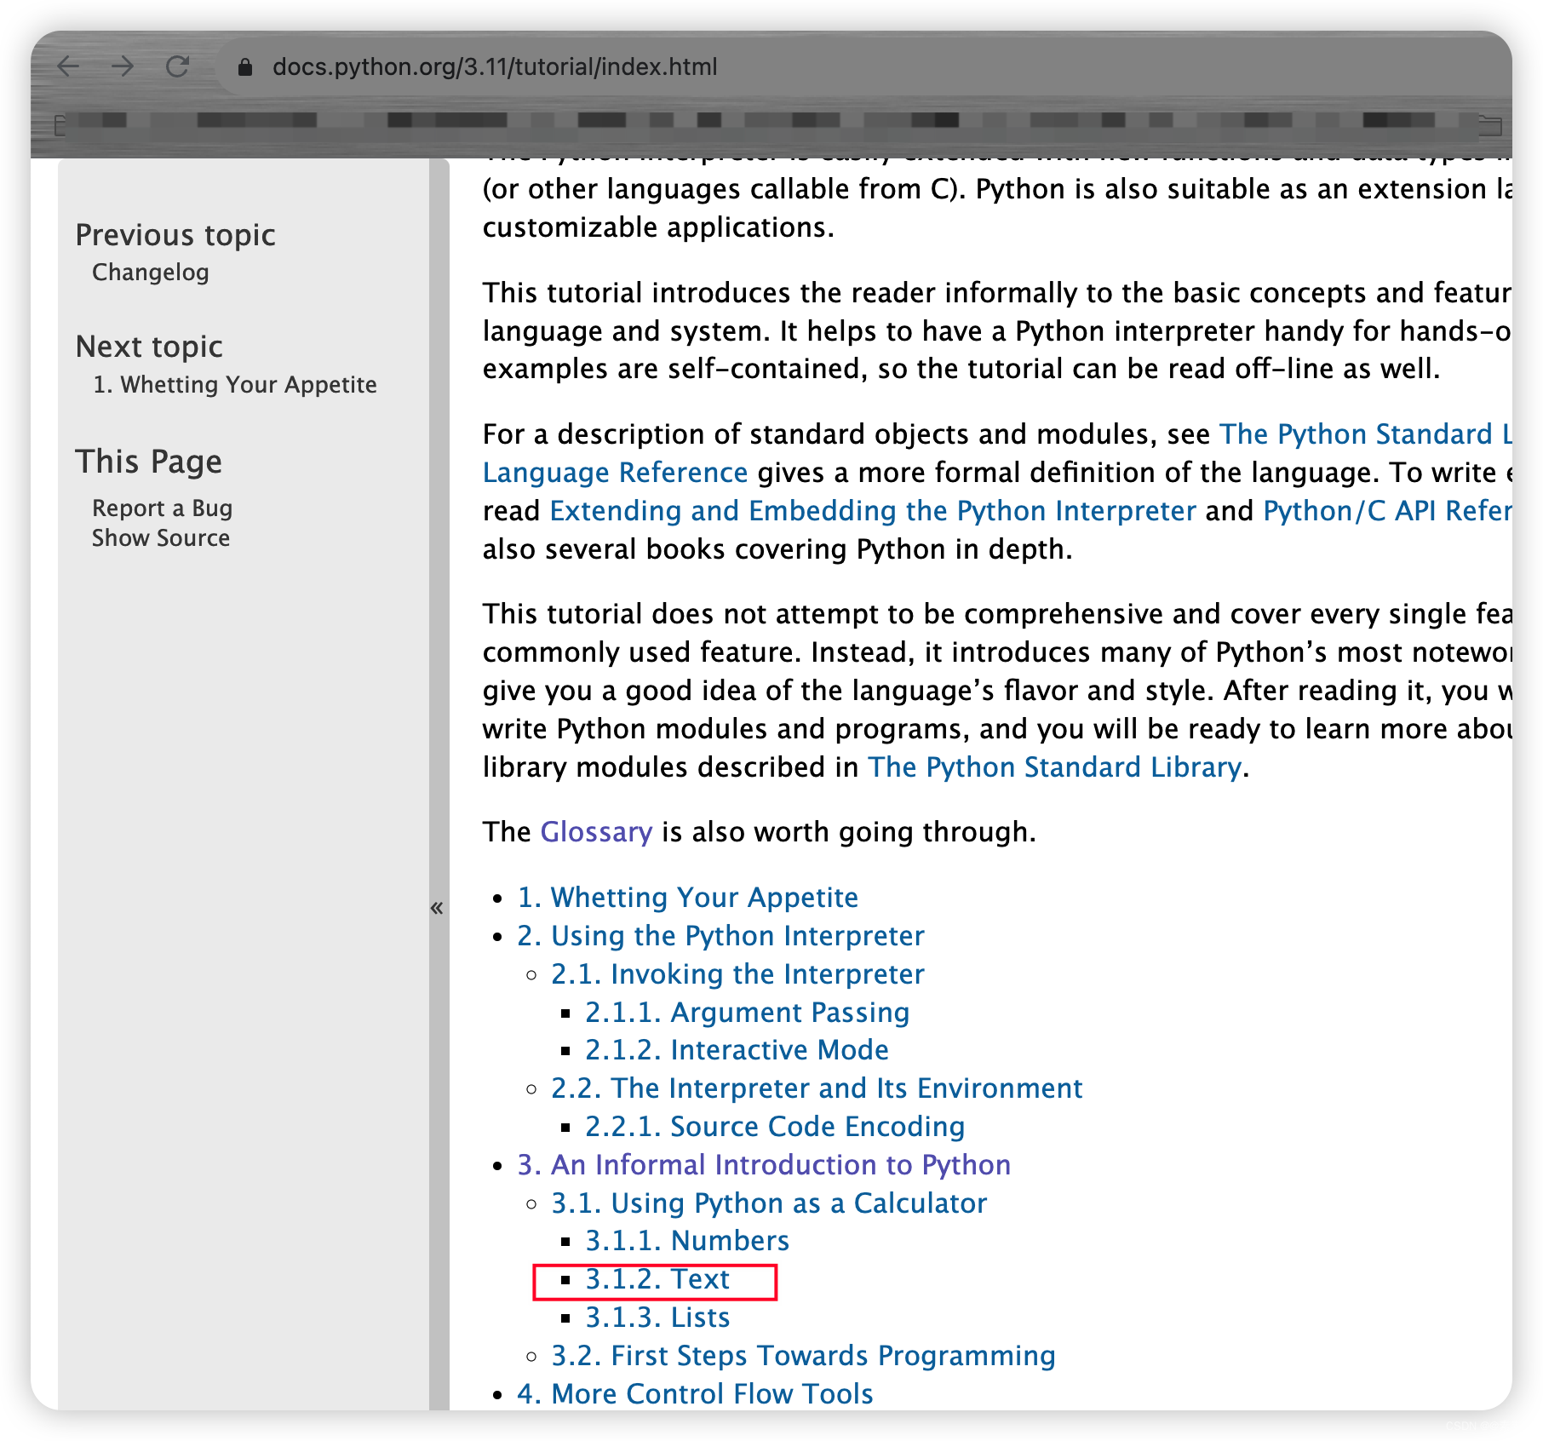Click the bookmarks folder icon at the bar's right end
This screenshot has height=1441, width=1543.
point(1489,125)
